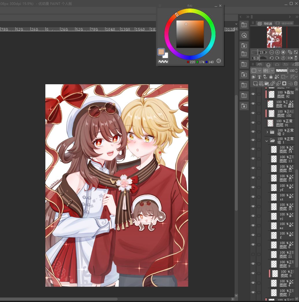Create a layer mask

click(x=284, y=83)
